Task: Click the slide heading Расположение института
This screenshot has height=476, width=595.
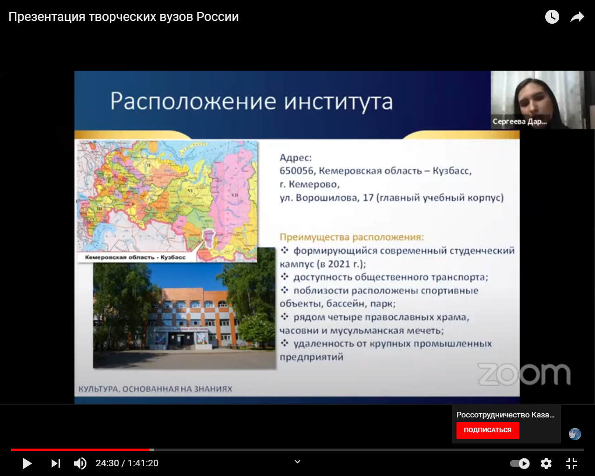Action: click(251, 101)
